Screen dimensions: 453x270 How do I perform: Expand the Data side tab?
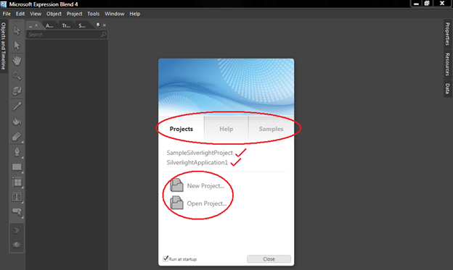click(x=447, y=88)
